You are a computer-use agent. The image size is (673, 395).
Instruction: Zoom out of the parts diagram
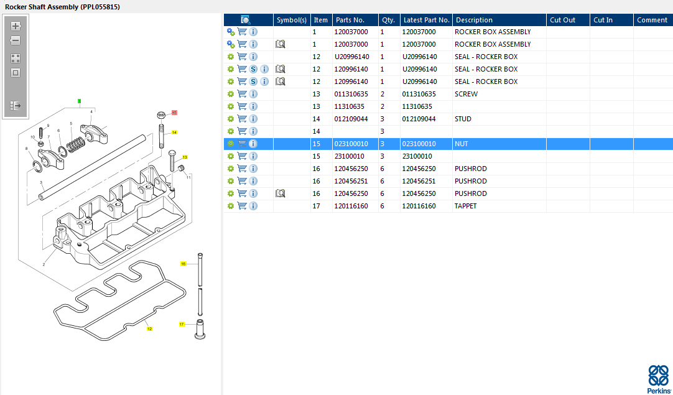(x=16, y=41)
